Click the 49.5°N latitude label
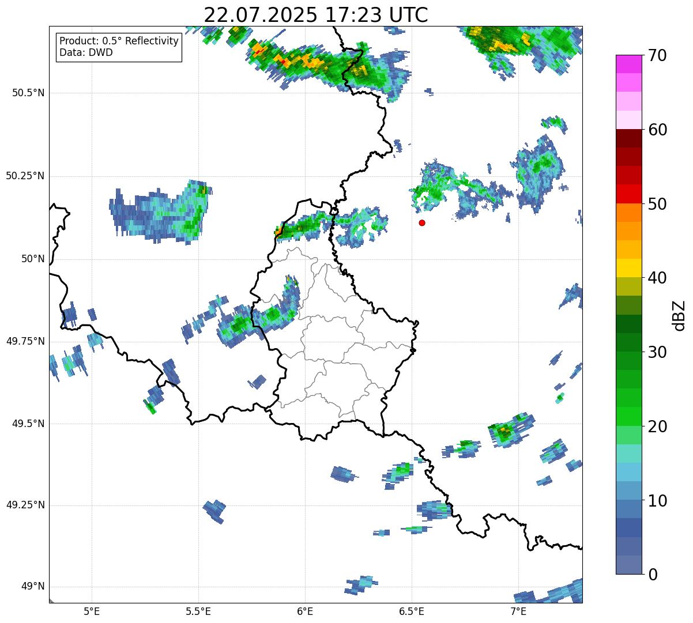 click(x=28, y=424)
